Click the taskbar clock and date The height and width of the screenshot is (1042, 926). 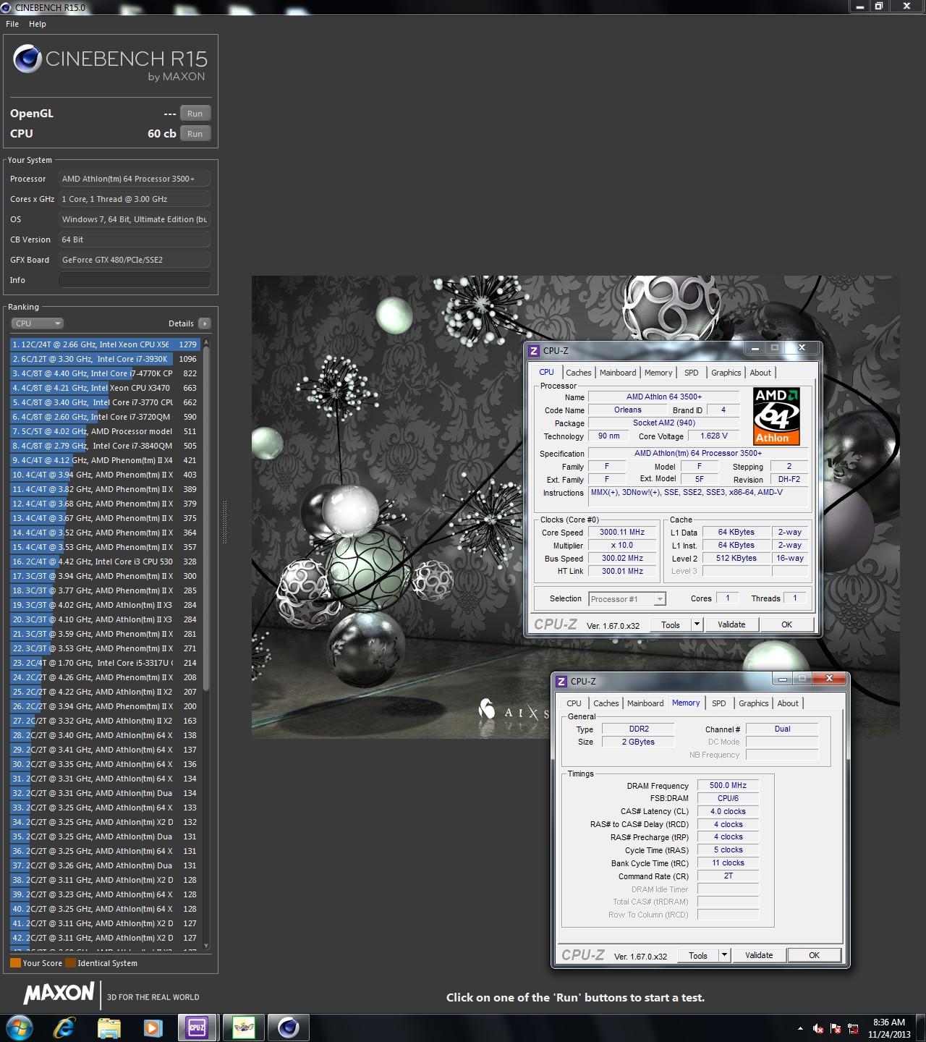[x=889, y=1028]
